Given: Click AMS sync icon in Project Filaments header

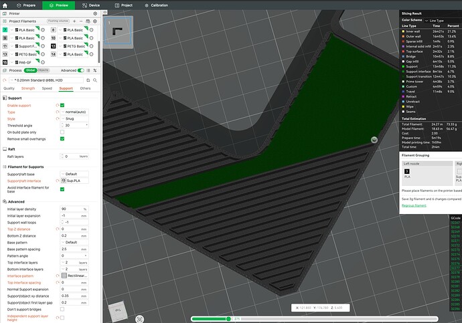Looking at the screenshot, I should click(88, 21).
